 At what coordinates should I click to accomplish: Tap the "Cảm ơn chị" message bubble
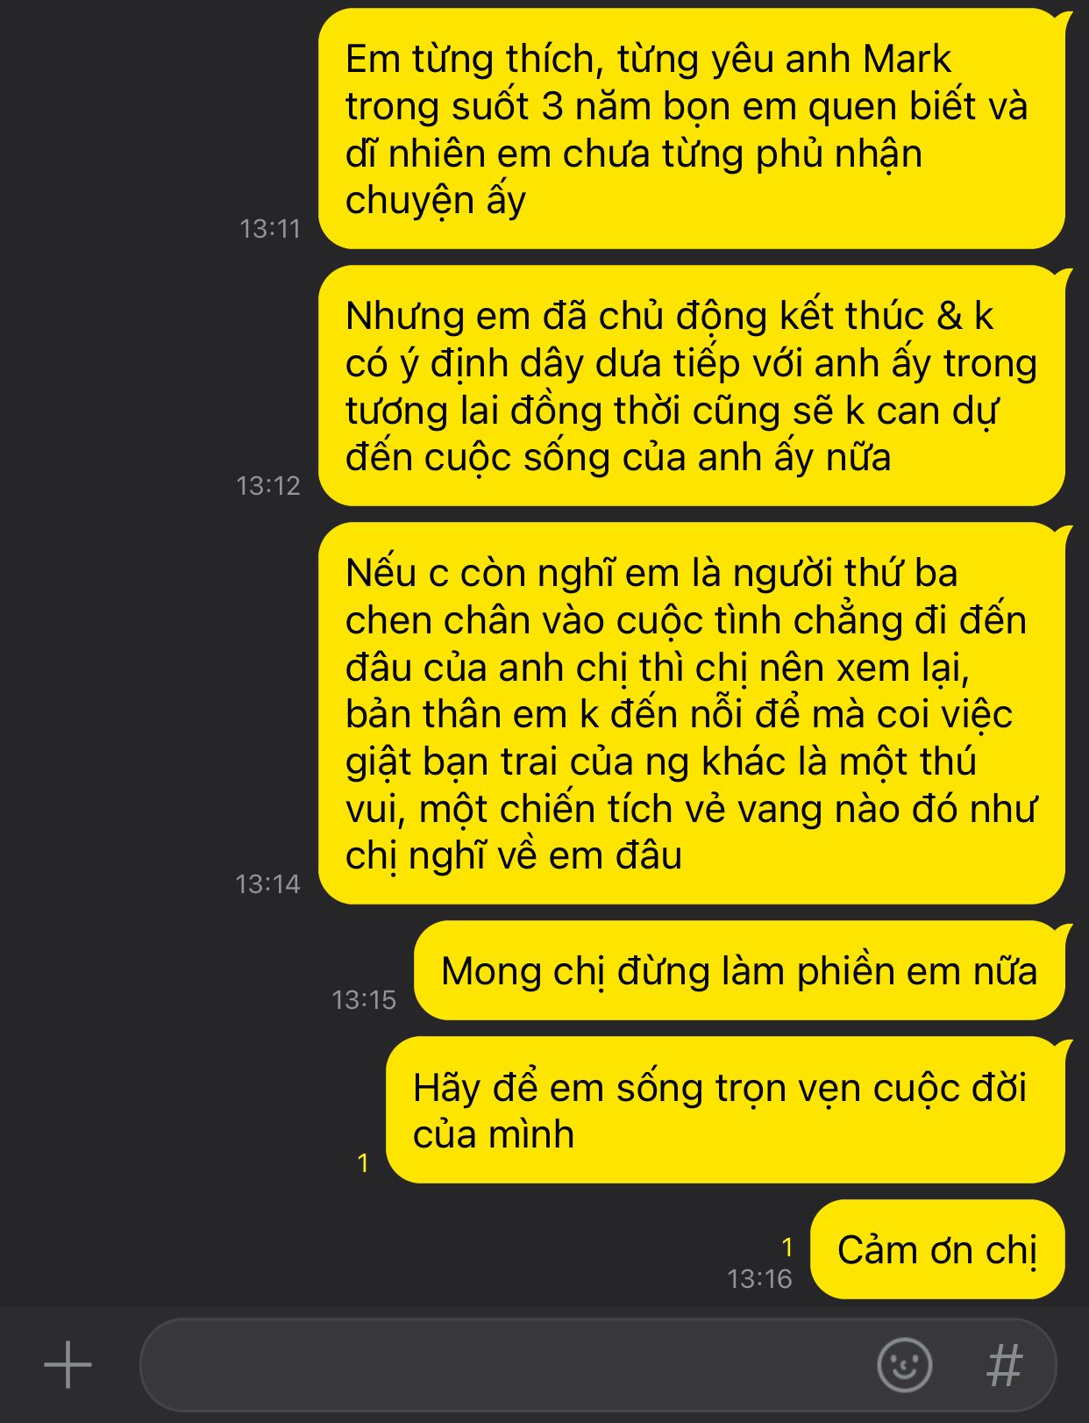(937, 1249)
